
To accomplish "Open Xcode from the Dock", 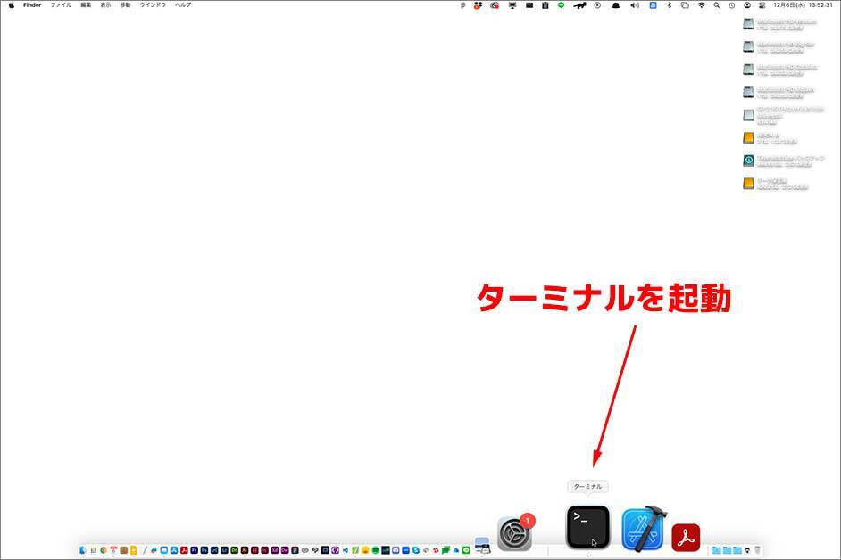I will coord(643,529).
